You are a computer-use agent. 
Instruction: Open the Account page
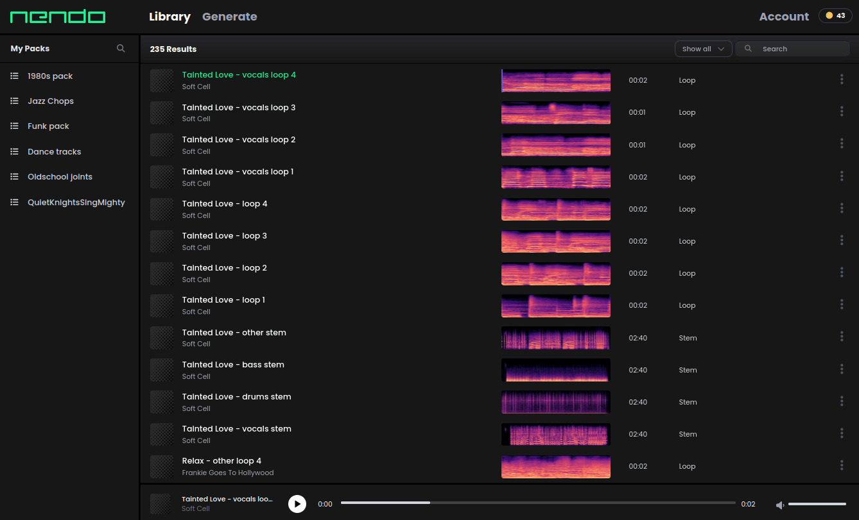click(x=784, y=17)
